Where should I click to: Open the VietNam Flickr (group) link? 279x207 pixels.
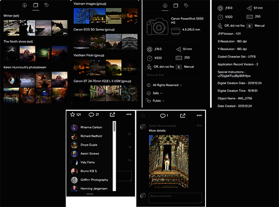pyautogui.click(x=89, y=55)
